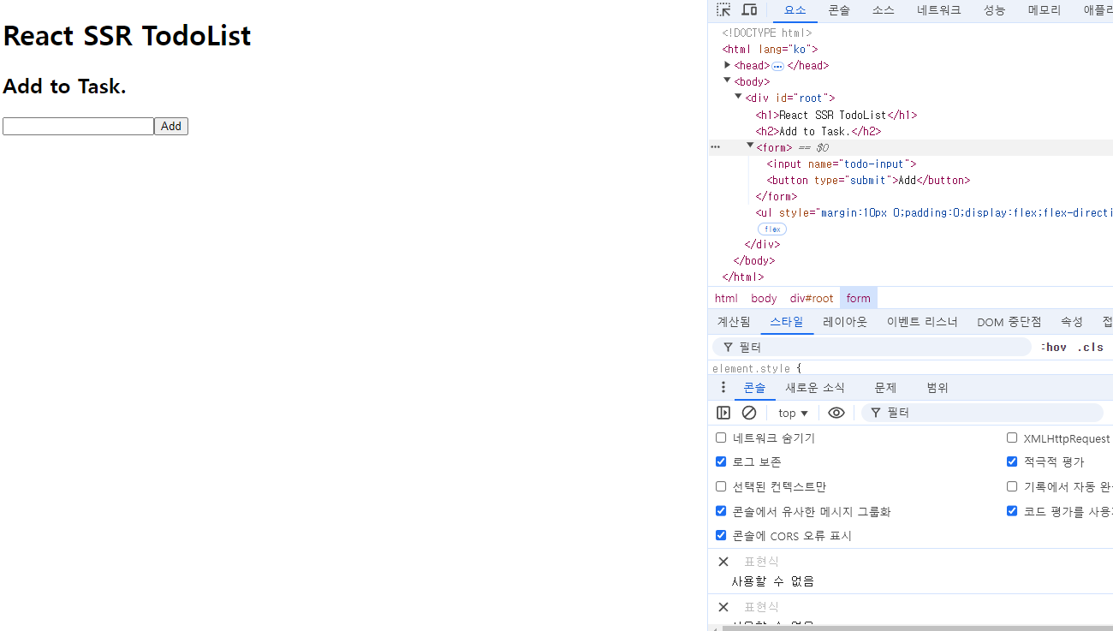Click the .cls class editor button
This screenshot has height=631, width=1113.
click(1090, 347)
